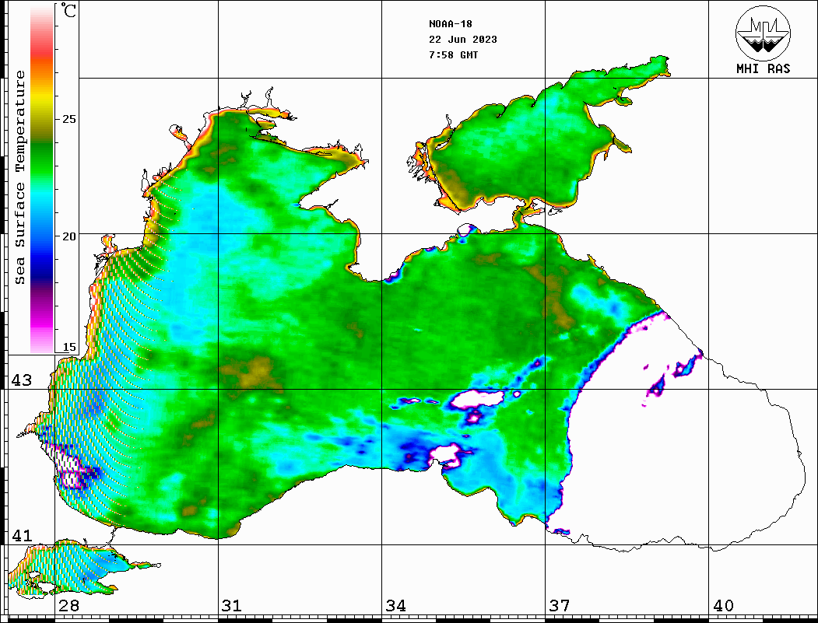Click the longitude label '31'
Image resolution: width=818 pixels, height=623 pixels.
[x=232, y=605]
